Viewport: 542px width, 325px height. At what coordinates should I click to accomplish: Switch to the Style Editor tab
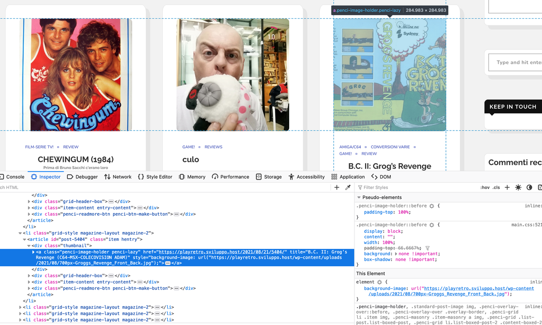(x=155, y=177)
